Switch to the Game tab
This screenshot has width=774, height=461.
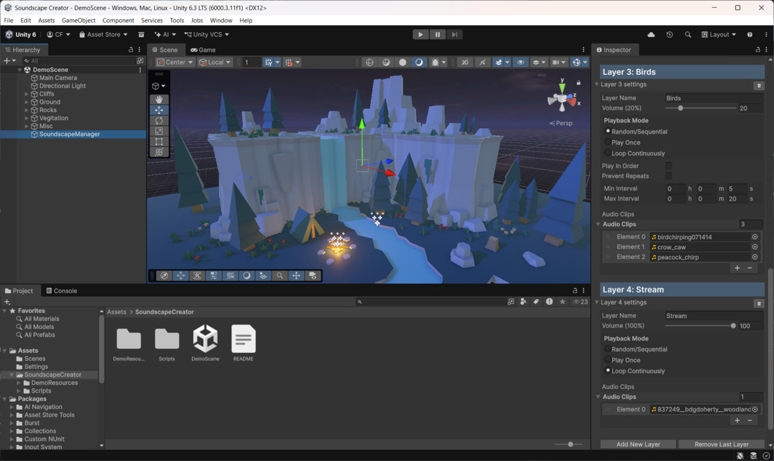click(x=203, y=50)
